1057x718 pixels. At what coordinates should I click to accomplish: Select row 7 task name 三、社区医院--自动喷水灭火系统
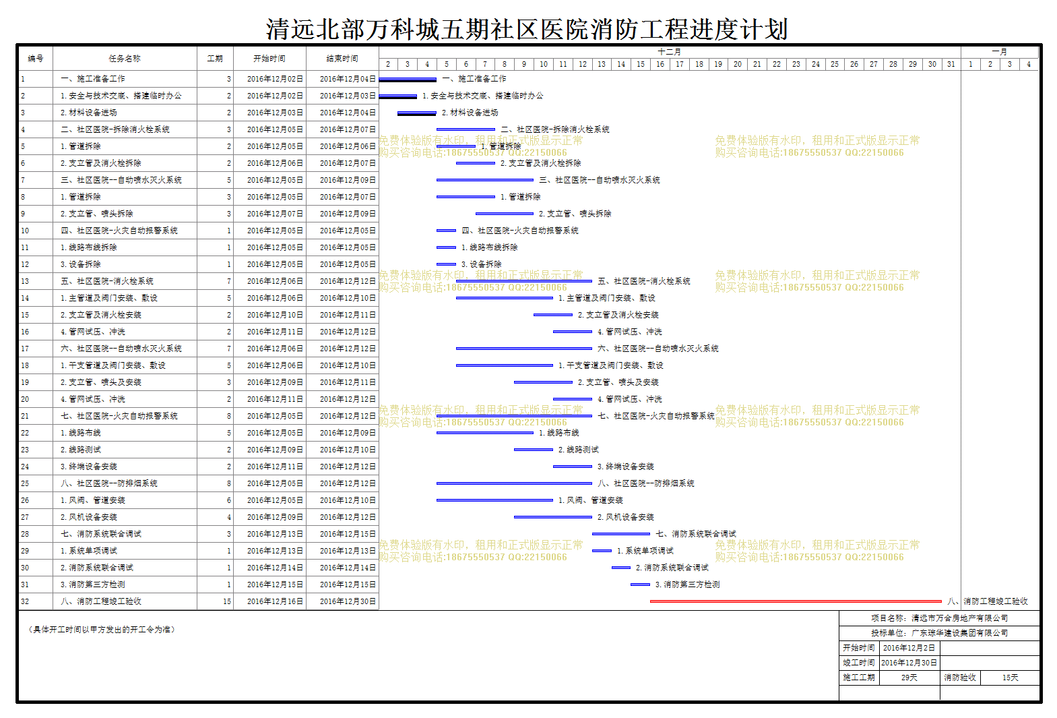click(121, 180)
